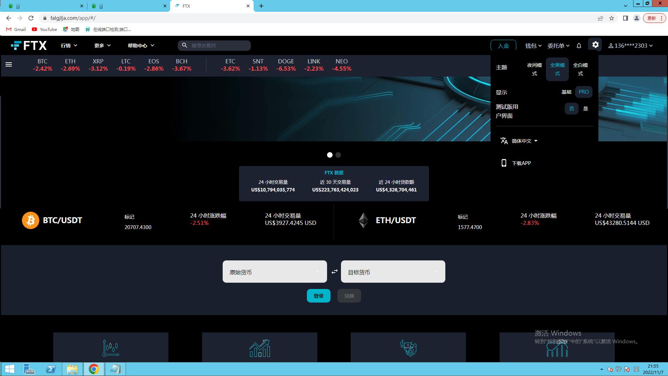Open account 136****2303 dropdown
Image resolution: width=668 pixels, height=376 pixels.
(x=630, y=46)
